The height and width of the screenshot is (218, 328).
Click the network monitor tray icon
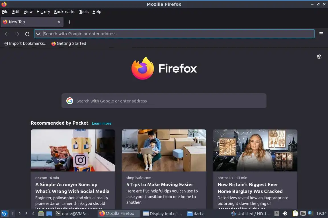pyautogui.click(x=303, y=213)
